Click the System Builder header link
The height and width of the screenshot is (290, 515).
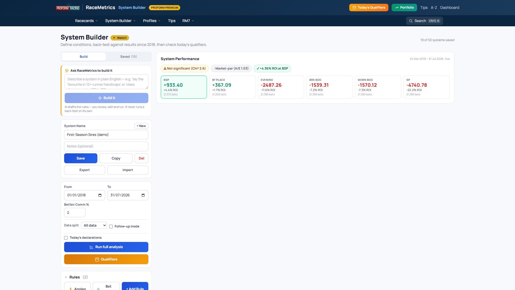(x=132, y=8)
